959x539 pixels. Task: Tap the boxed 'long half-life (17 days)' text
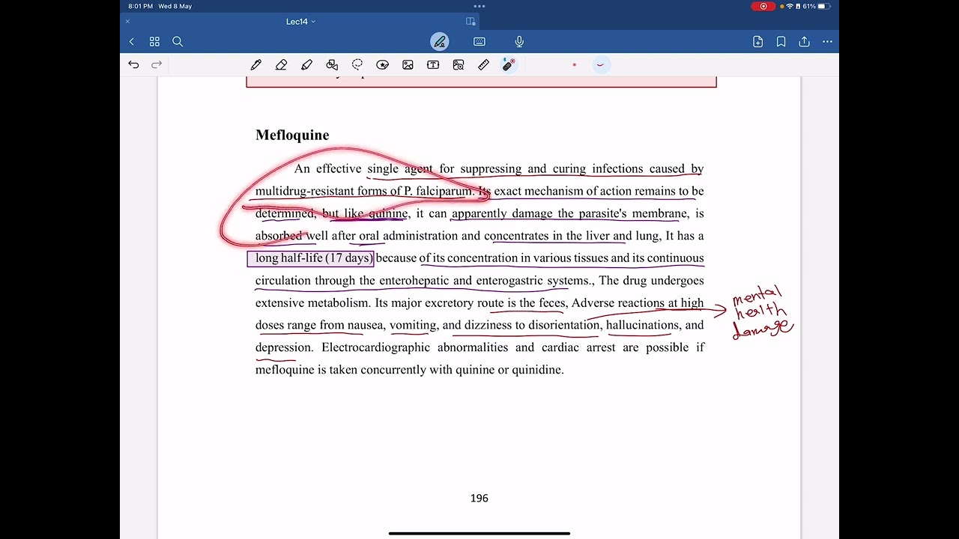[310, 258]
